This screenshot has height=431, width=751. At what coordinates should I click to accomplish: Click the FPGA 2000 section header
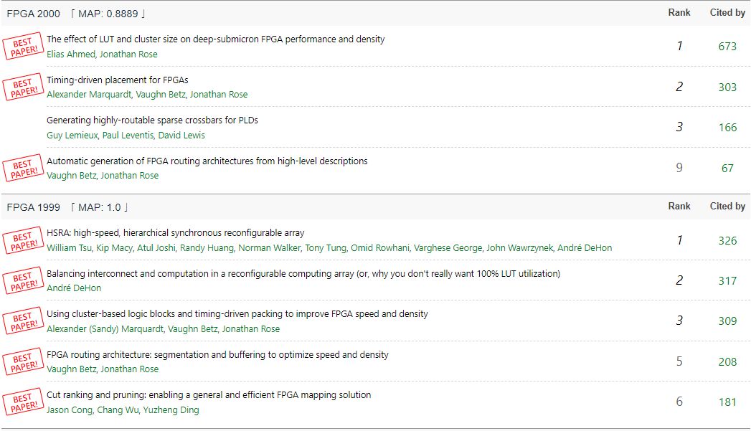(x=33, y=14)
